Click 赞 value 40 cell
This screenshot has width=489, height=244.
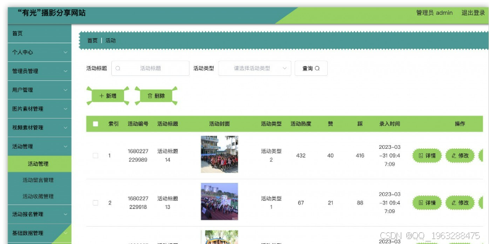[x=330, y=156]
